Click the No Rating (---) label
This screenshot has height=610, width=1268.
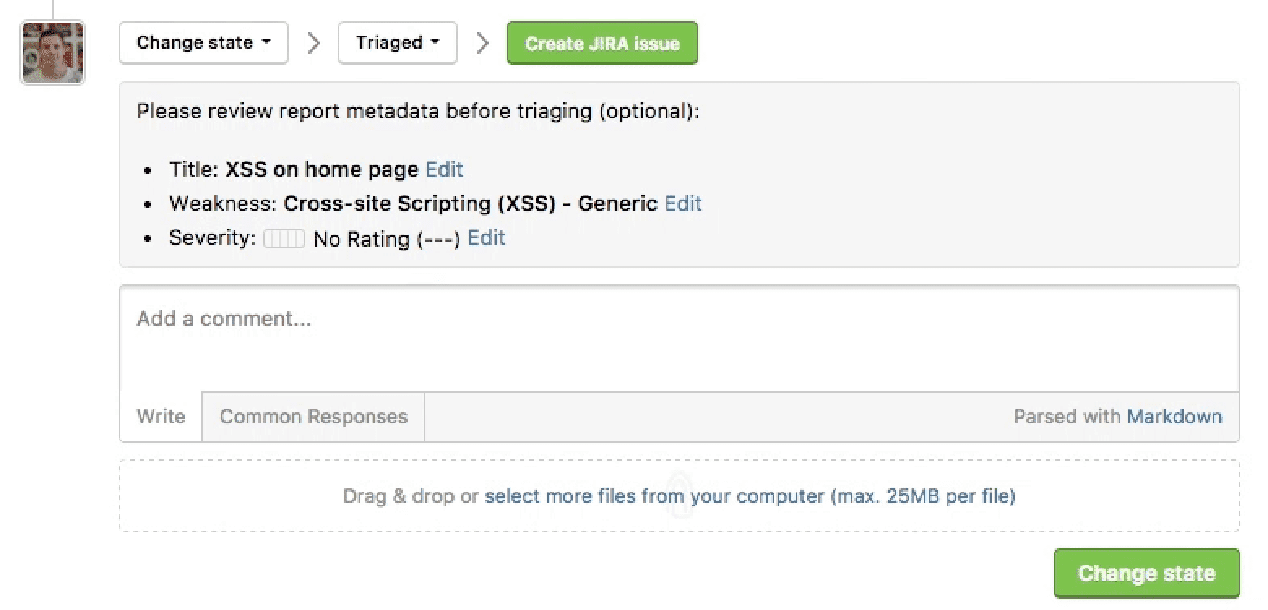tap(386, 239)
